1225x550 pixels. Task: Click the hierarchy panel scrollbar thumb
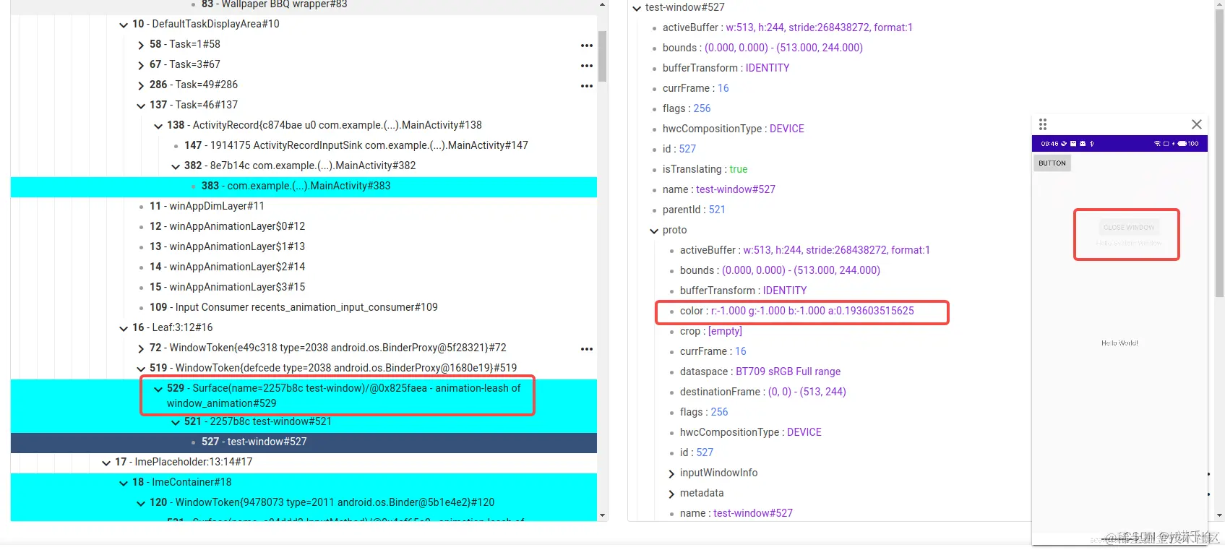click(603, 56)
